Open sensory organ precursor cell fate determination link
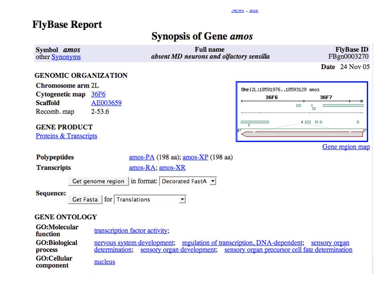The width and height of the screenshot is (385, 288). coord(288,250)
